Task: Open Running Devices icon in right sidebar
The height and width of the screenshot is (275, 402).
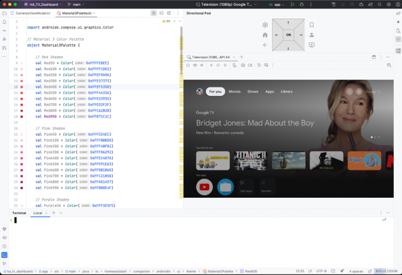Action: (x=398, y=51)
